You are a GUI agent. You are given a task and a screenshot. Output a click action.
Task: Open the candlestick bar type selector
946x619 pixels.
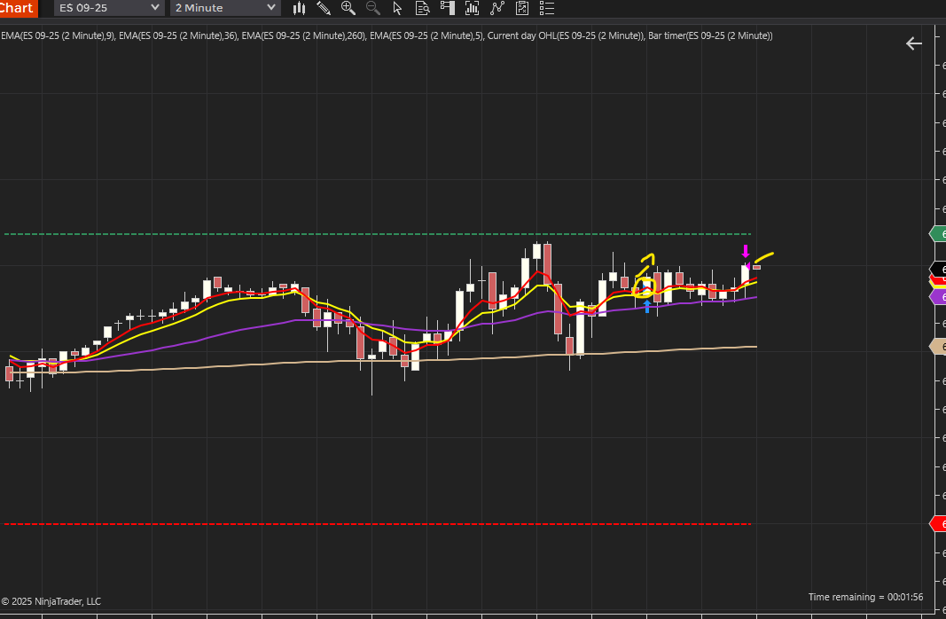(x=299, y=8)
